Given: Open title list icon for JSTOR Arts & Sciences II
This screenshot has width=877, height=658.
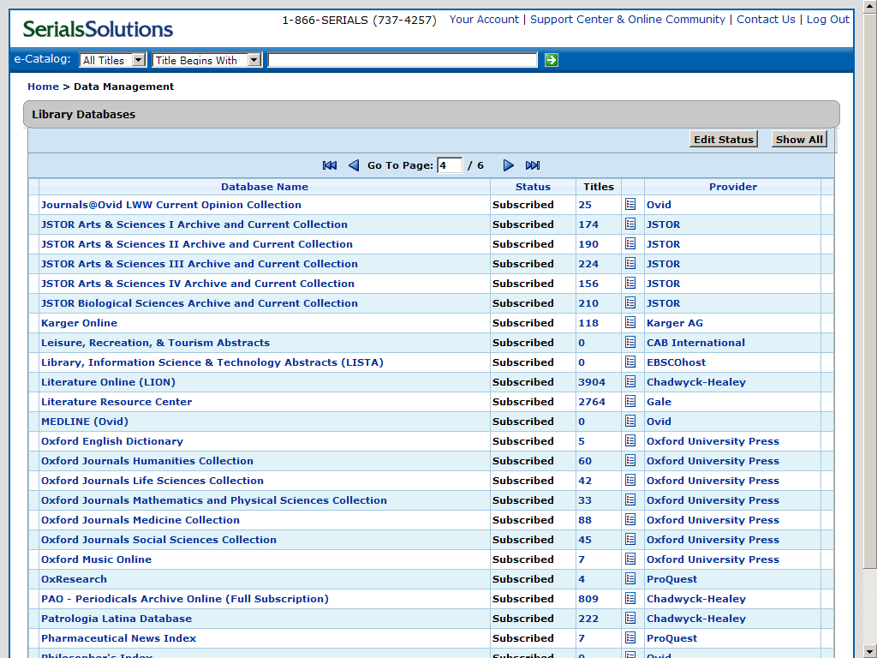Looking at the screenshot, I should pos(630,243).
